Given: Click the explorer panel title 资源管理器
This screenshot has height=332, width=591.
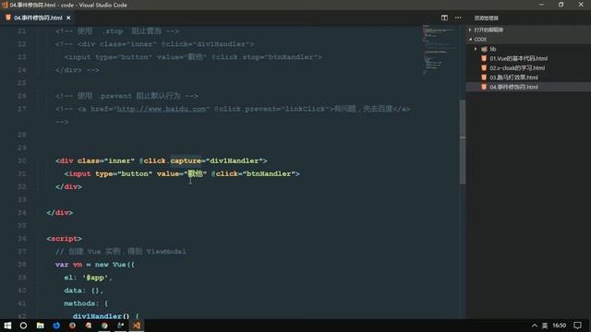Looking at the screenshot, I should click(487, 18).
